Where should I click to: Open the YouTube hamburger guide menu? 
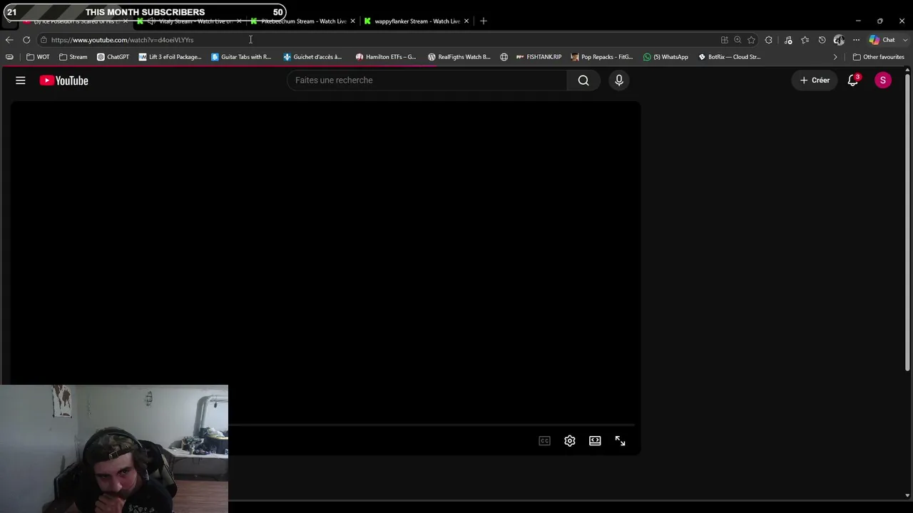[x=21, y=81]
